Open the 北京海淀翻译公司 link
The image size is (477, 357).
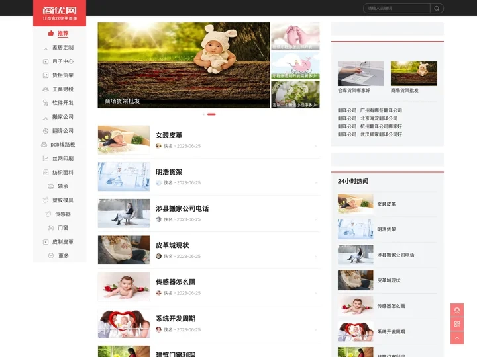[379, 118]
